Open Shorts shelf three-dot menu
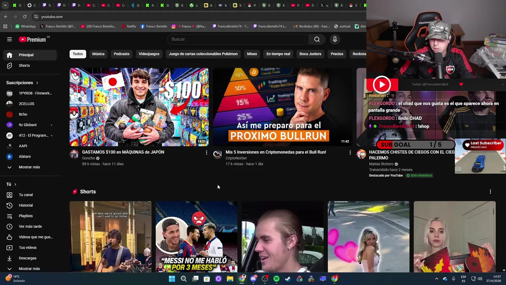This screenshot has height=285, width=506. (490, 192)
